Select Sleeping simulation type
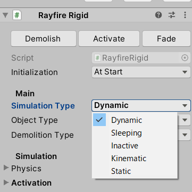 click(135, 133)
